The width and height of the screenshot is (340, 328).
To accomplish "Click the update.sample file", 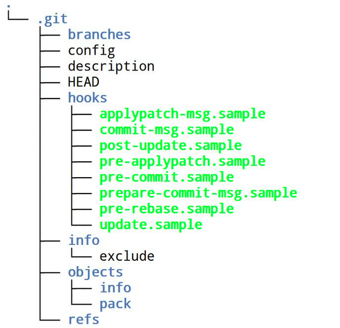I will tap(151, 225).
